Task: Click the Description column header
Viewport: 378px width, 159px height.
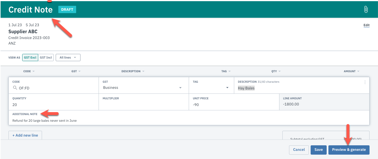Action: (x=133, y=71)
